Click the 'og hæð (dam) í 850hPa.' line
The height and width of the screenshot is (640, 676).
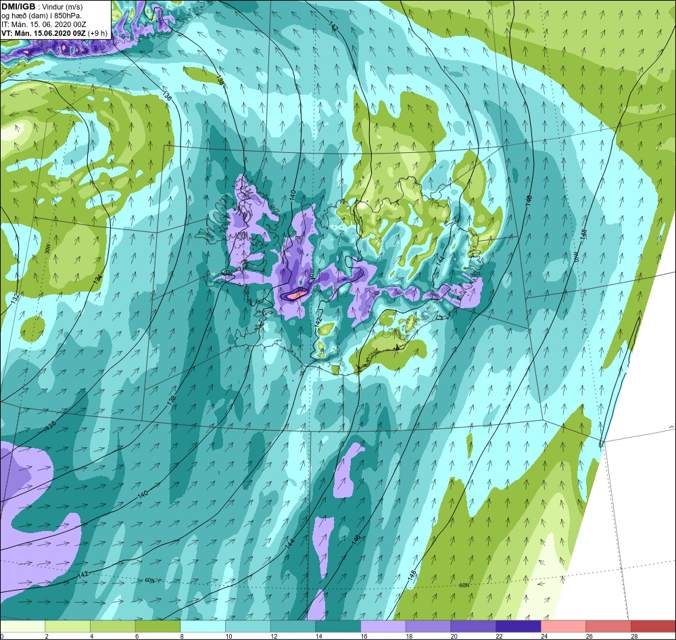[42, 16]
